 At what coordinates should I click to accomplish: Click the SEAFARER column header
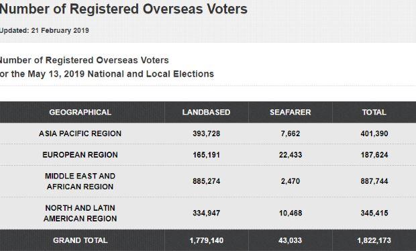point(291,112)
